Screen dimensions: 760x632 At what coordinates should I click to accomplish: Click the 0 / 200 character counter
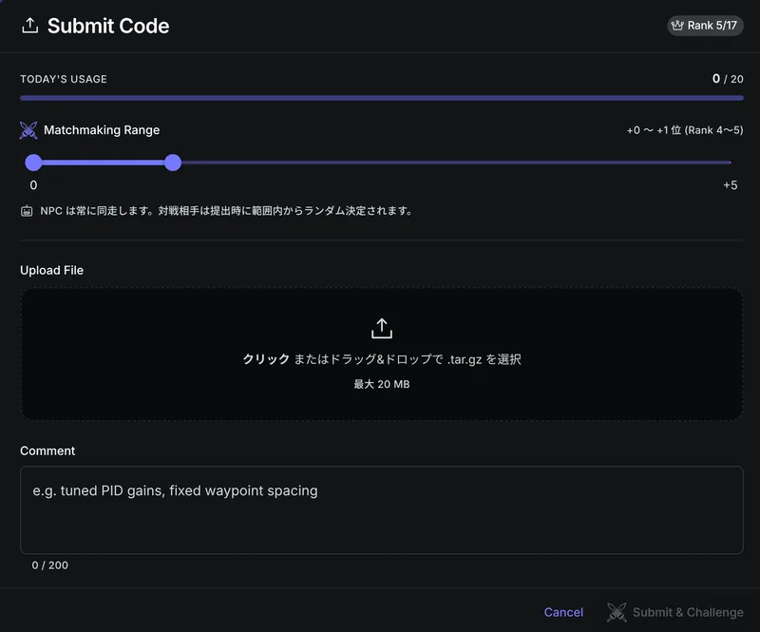pyautogui.click(x=50, y=565)
